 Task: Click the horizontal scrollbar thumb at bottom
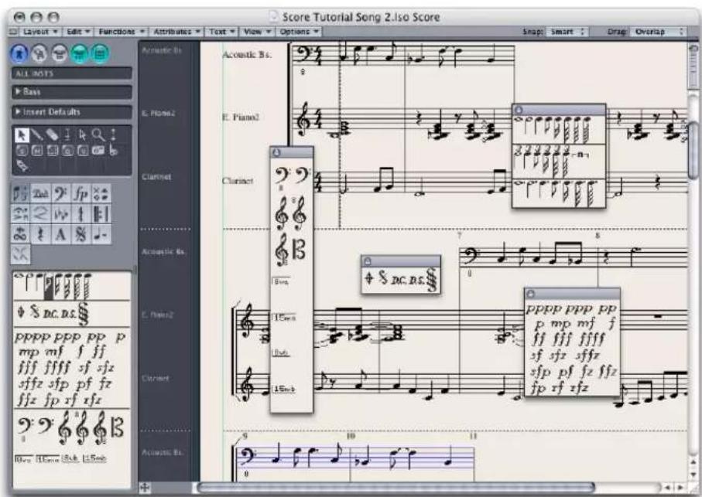click(396, 487)
